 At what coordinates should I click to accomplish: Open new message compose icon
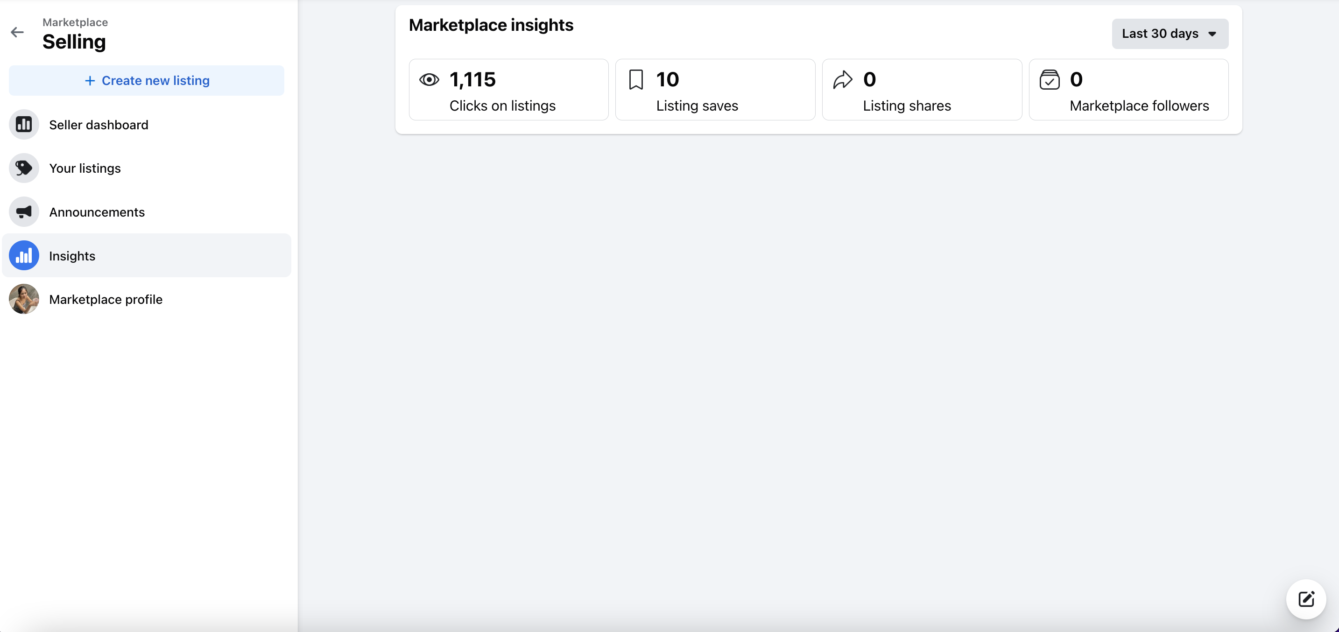click(1306, 599)
